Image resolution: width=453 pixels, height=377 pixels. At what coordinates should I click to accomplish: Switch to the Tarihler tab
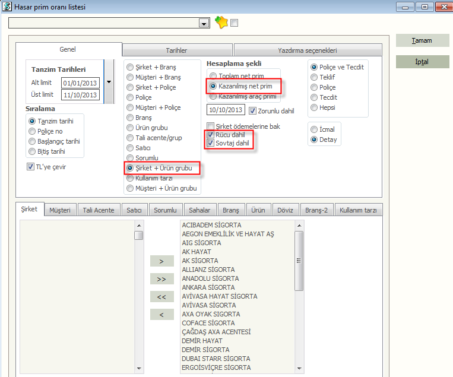176,50
